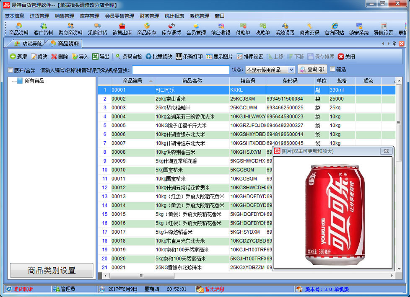Open 商品资料 toolbar icon
Image resolution: width=410 pixels, height=297 pixels.
[x=18, y=29]
